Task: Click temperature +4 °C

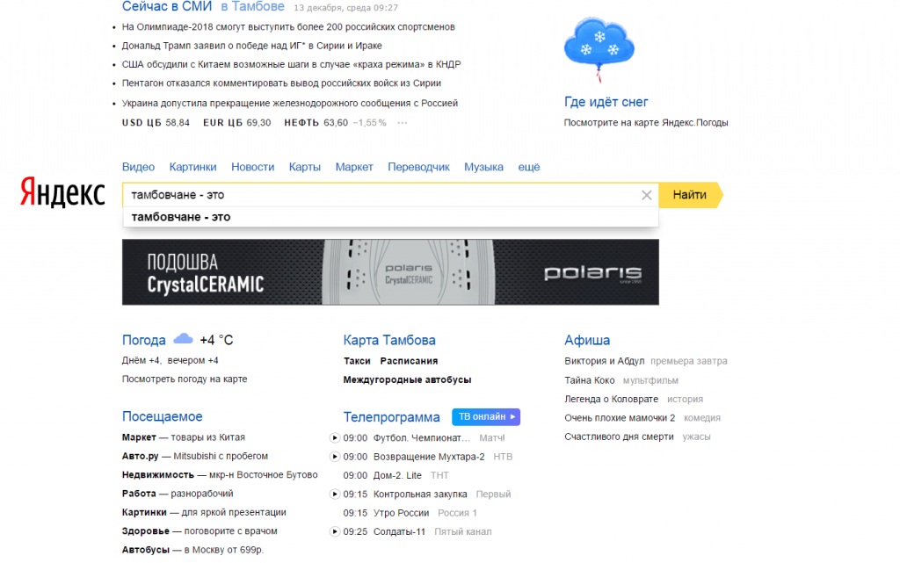Action: click(216, 340)
